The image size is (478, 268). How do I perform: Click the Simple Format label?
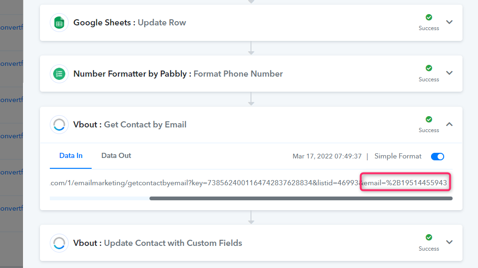coord(398,156)
